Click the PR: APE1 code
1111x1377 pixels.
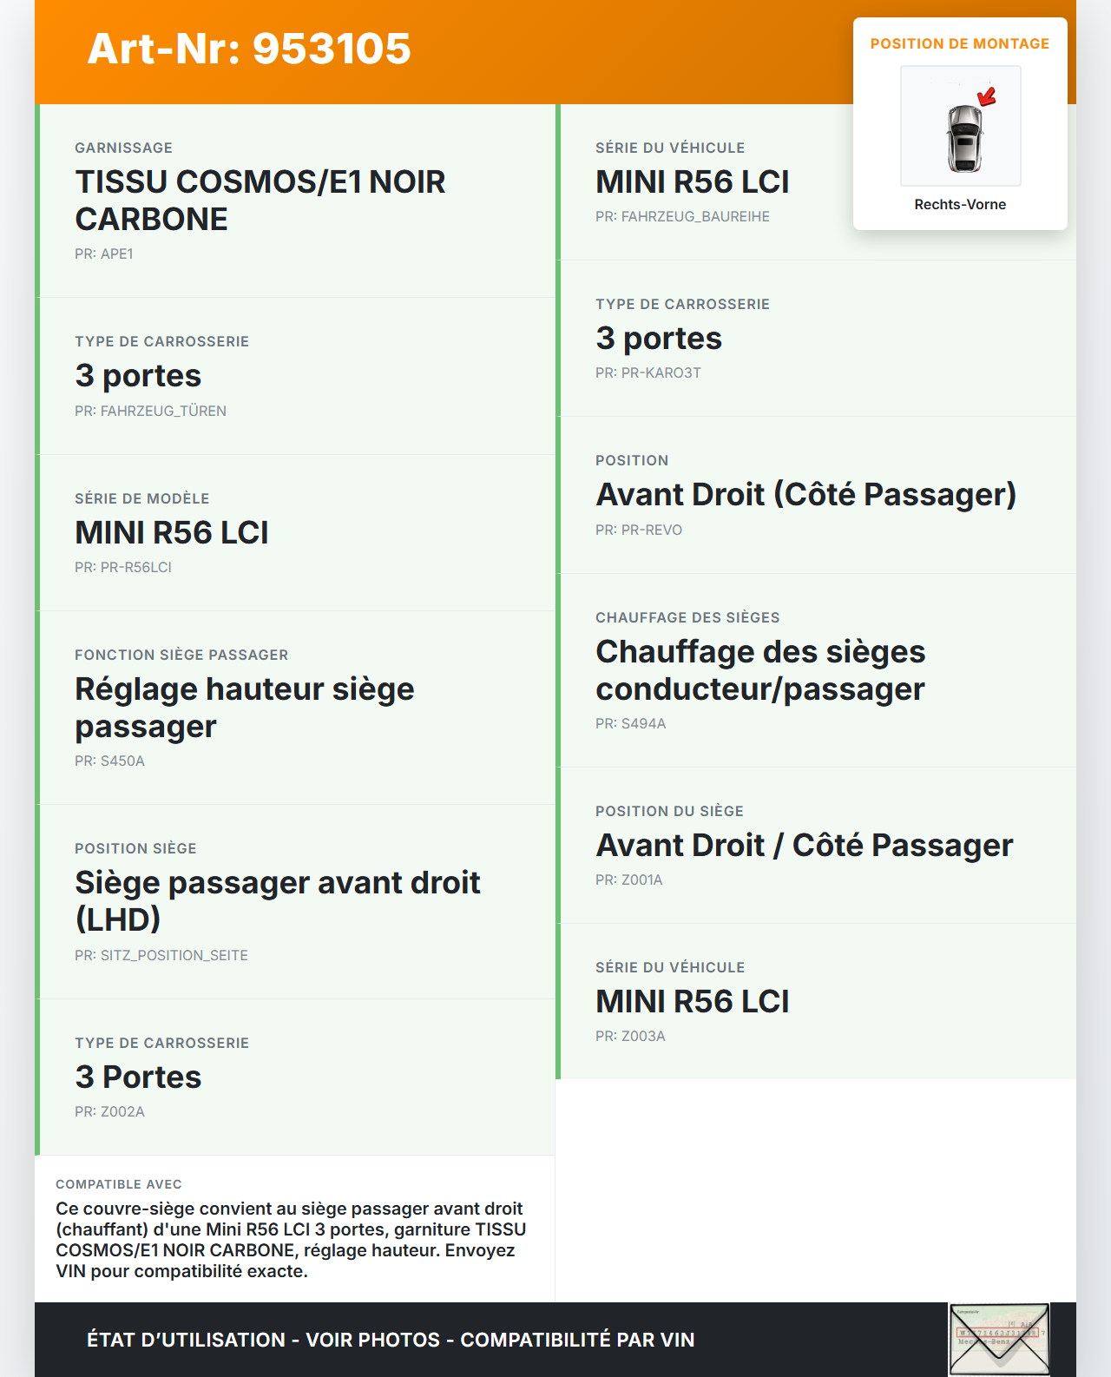(104, 254)
